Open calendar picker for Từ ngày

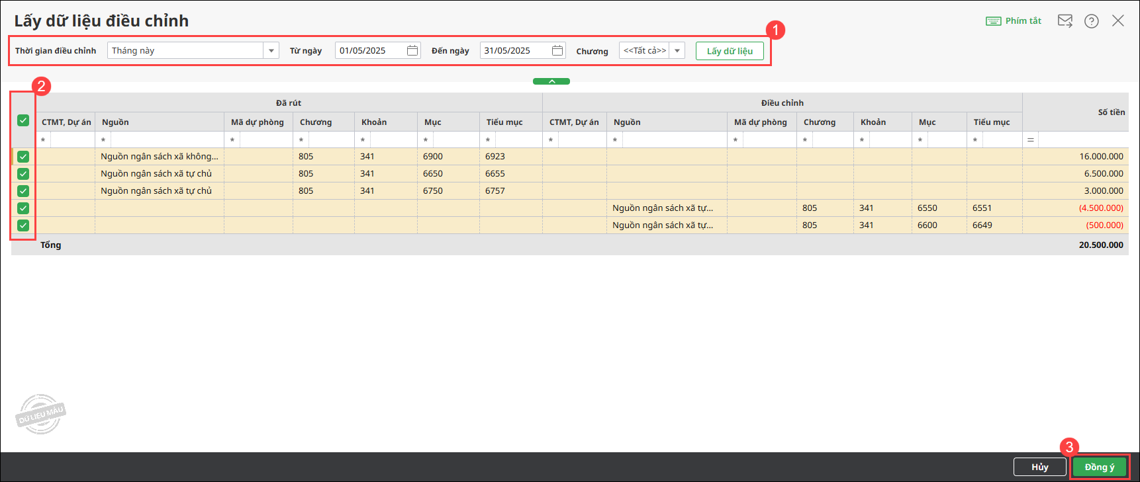pyautogui.click(x=412, y=50)
